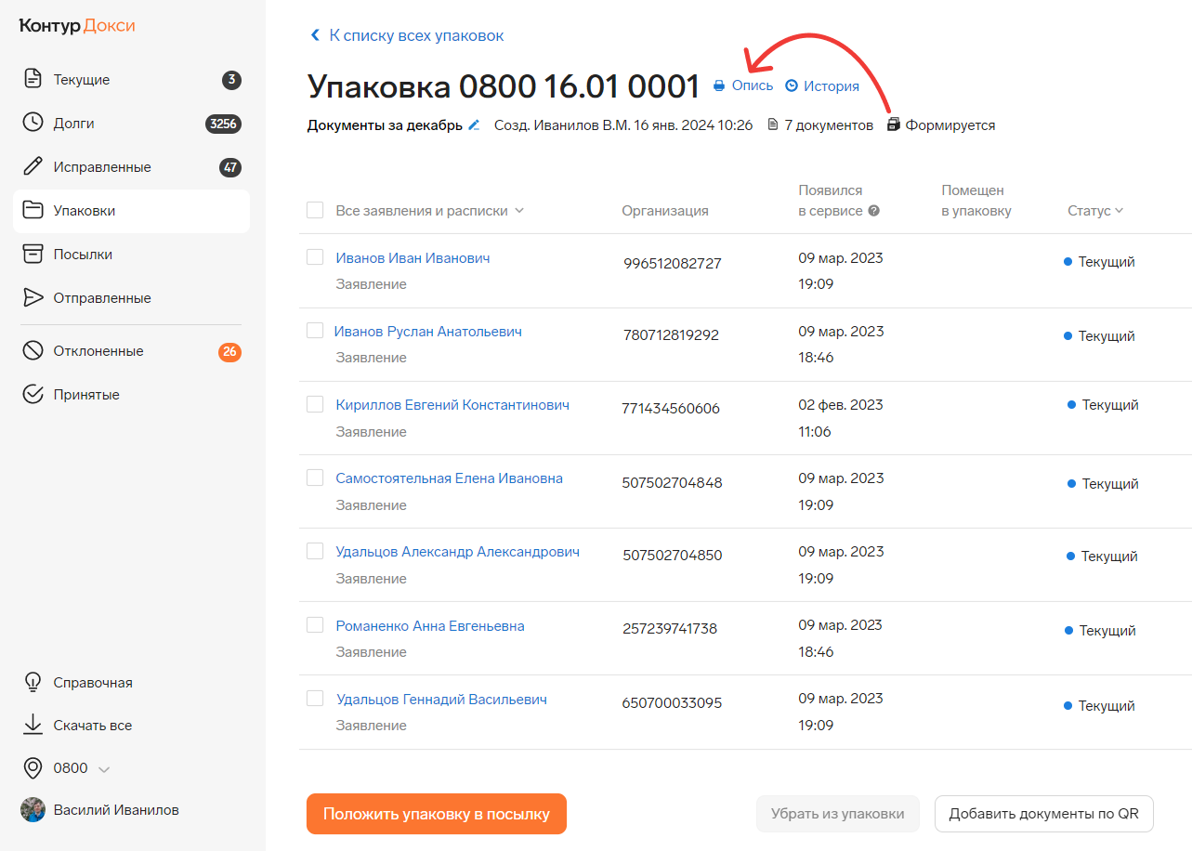Click the printer icon next to Опись
1192x851 pixels.
(x=718, y=85)
